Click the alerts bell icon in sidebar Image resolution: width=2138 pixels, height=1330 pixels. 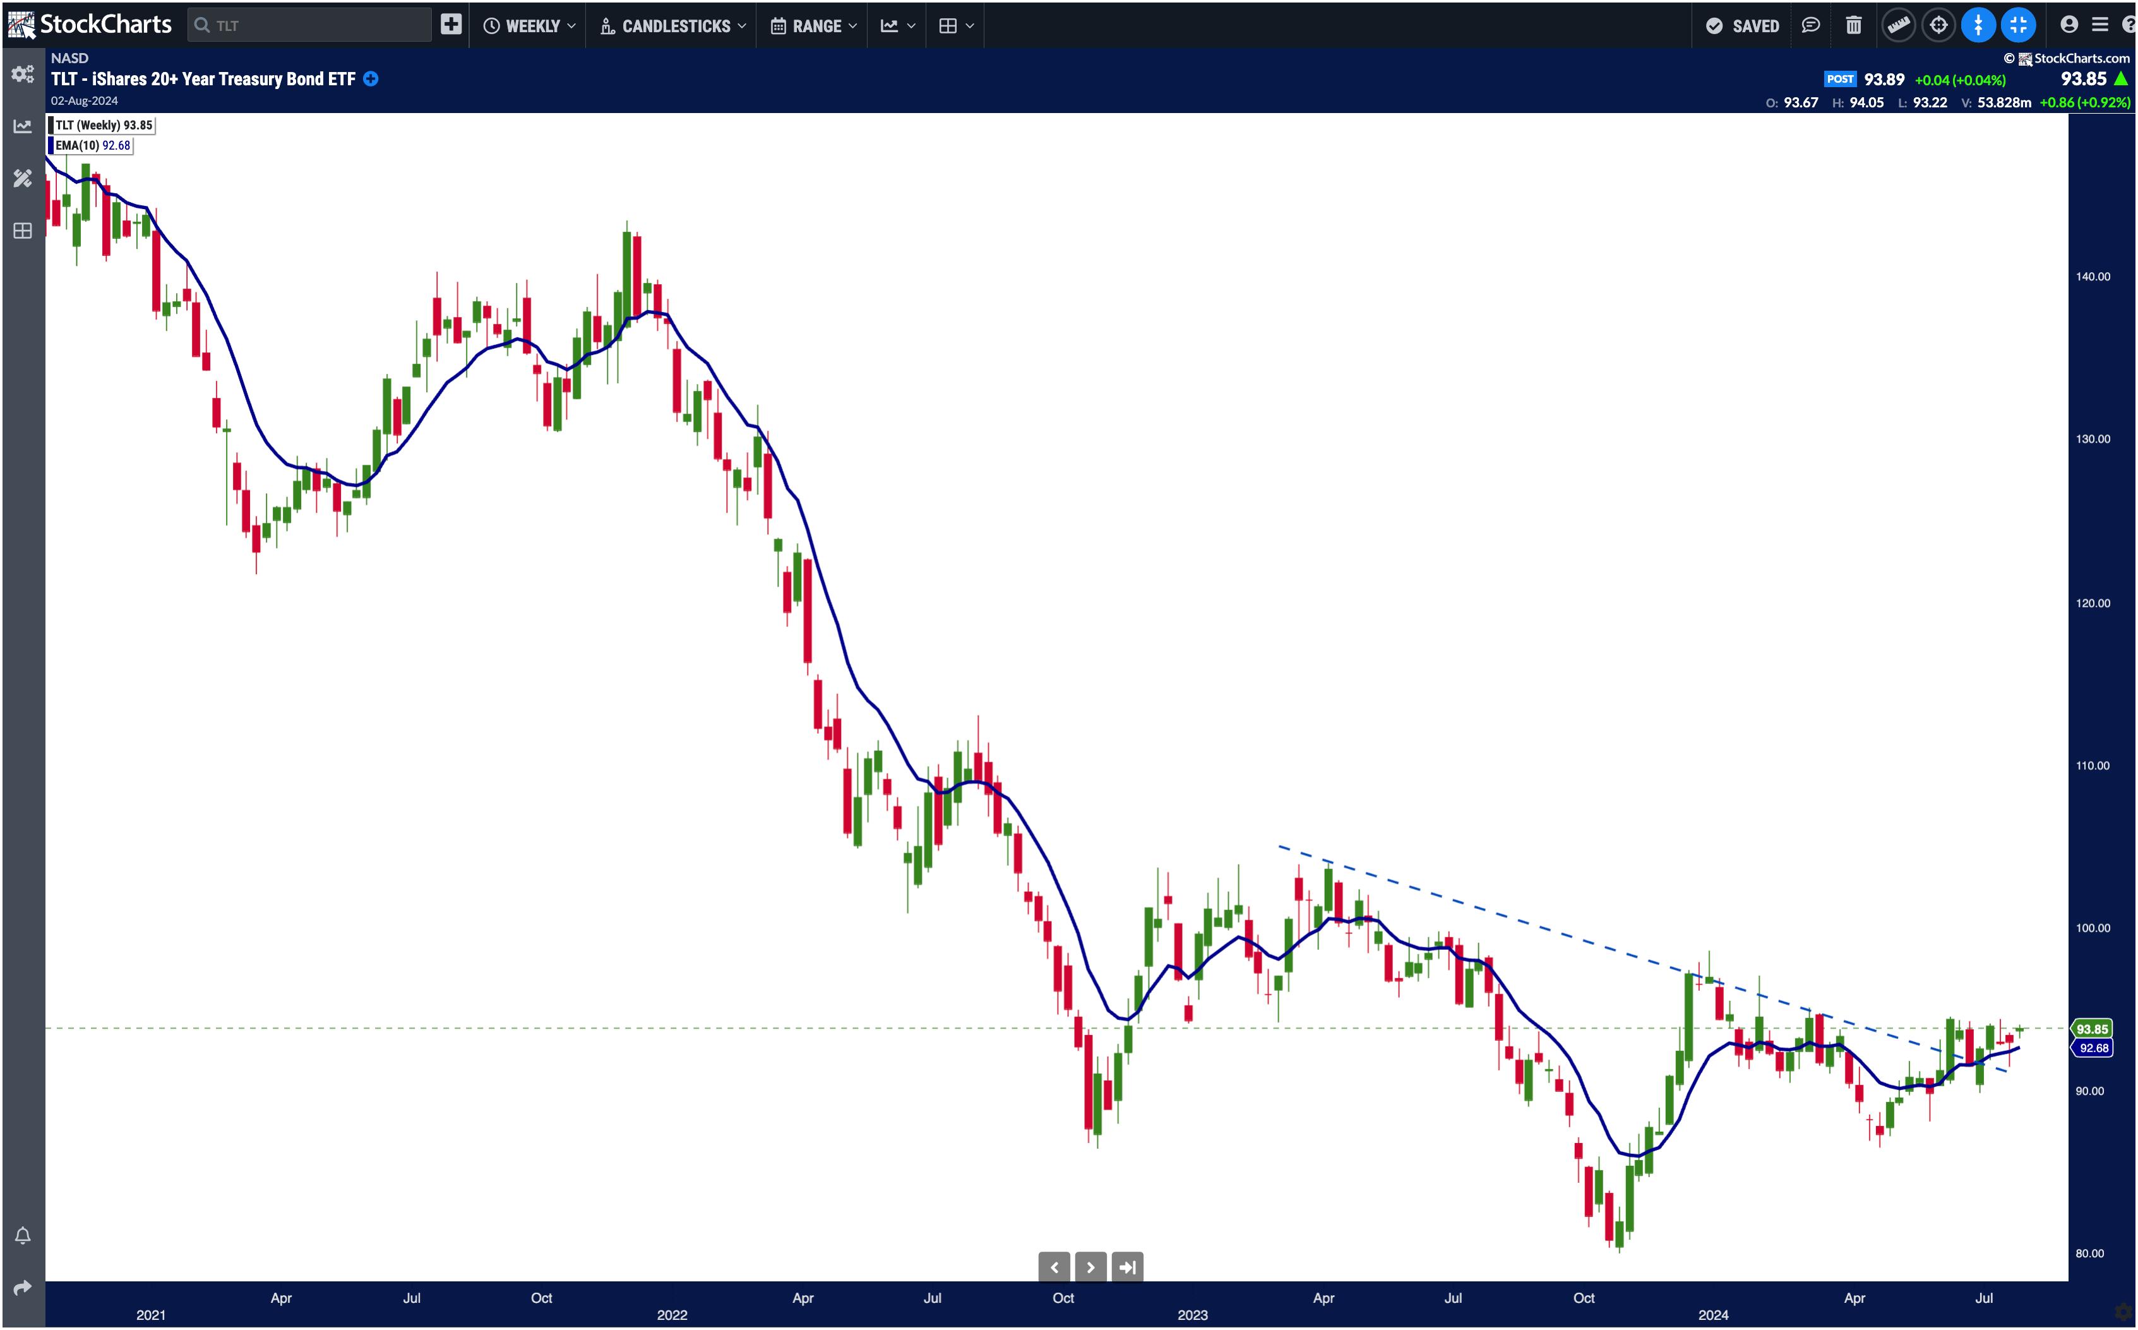click(23, 1236)
